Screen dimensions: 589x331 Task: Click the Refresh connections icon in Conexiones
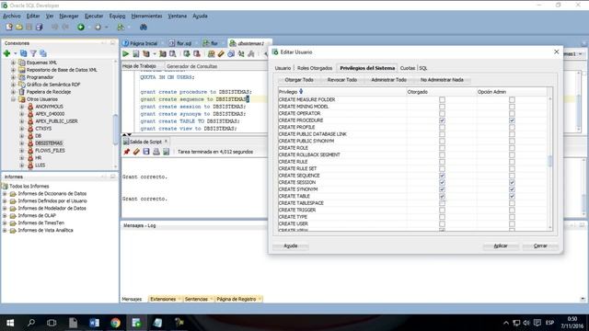pyautogui.click(x=23, y=53)
